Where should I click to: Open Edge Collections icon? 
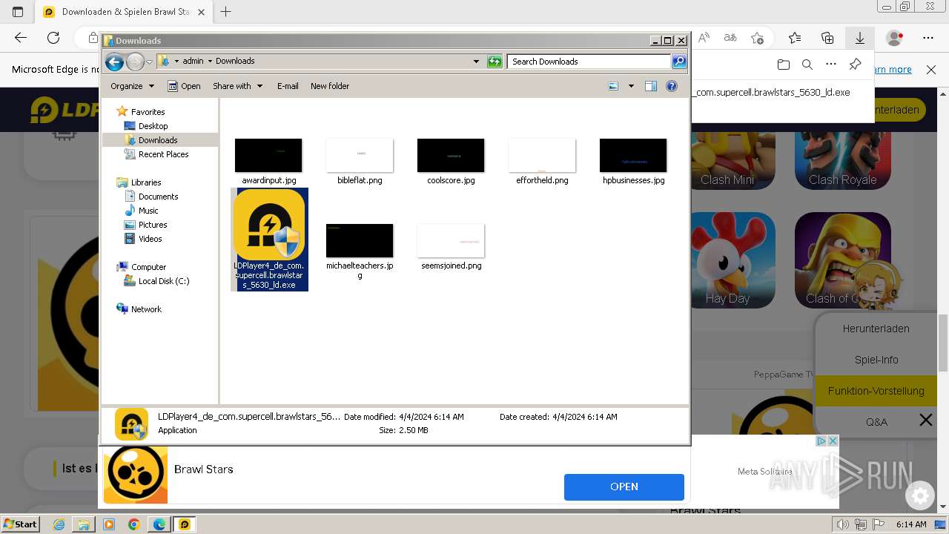(827, 38)
